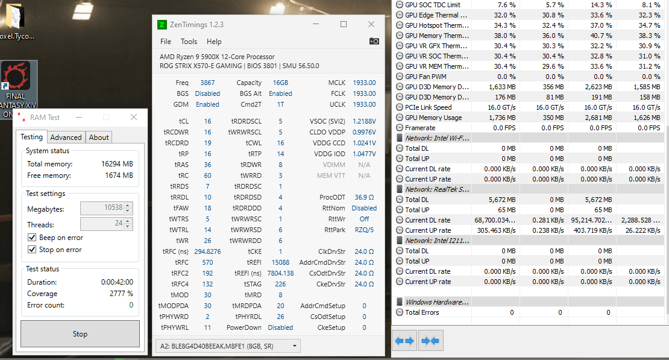669x360 pixels.
Task: Switch to the Testing tab in RAM Test
Action: [x=31, y=137]
